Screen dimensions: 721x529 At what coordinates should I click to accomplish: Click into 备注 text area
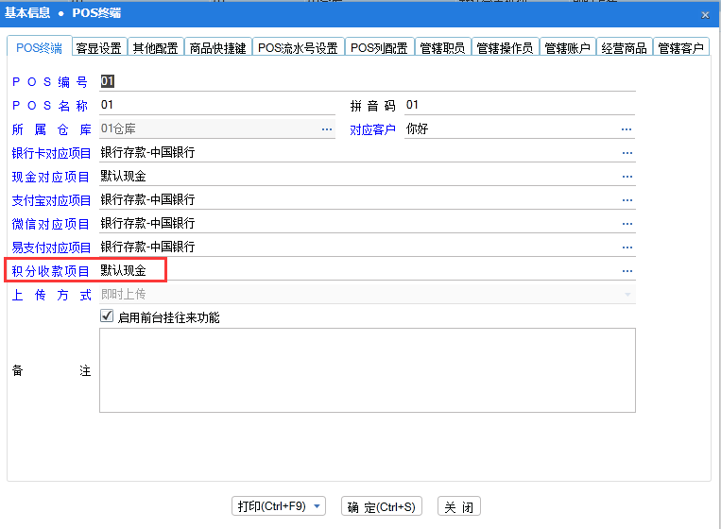click(x=367, y=369)
